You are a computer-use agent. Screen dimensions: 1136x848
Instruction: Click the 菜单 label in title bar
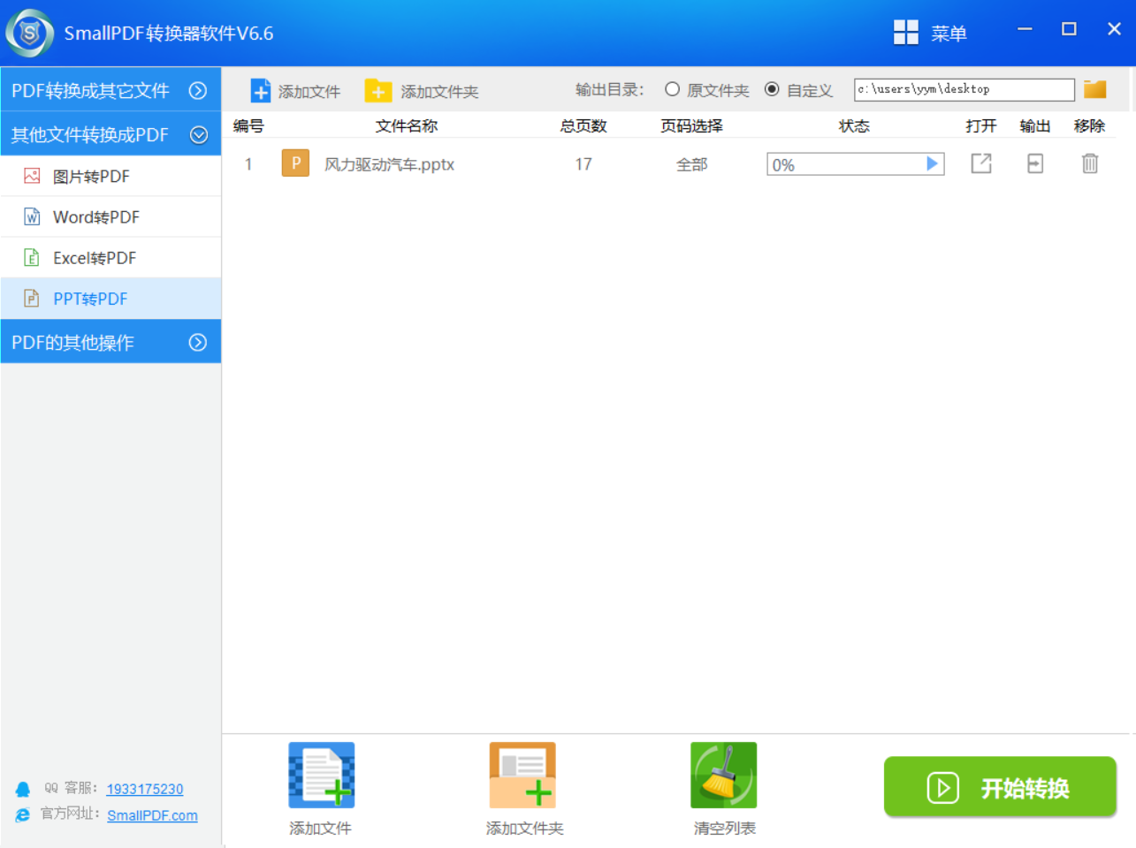coord(949,34)
